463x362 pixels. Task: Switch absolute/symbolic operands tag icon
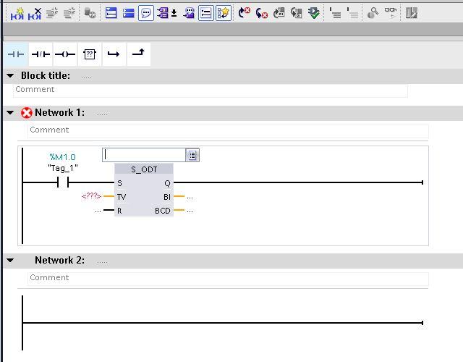point(163,13)
